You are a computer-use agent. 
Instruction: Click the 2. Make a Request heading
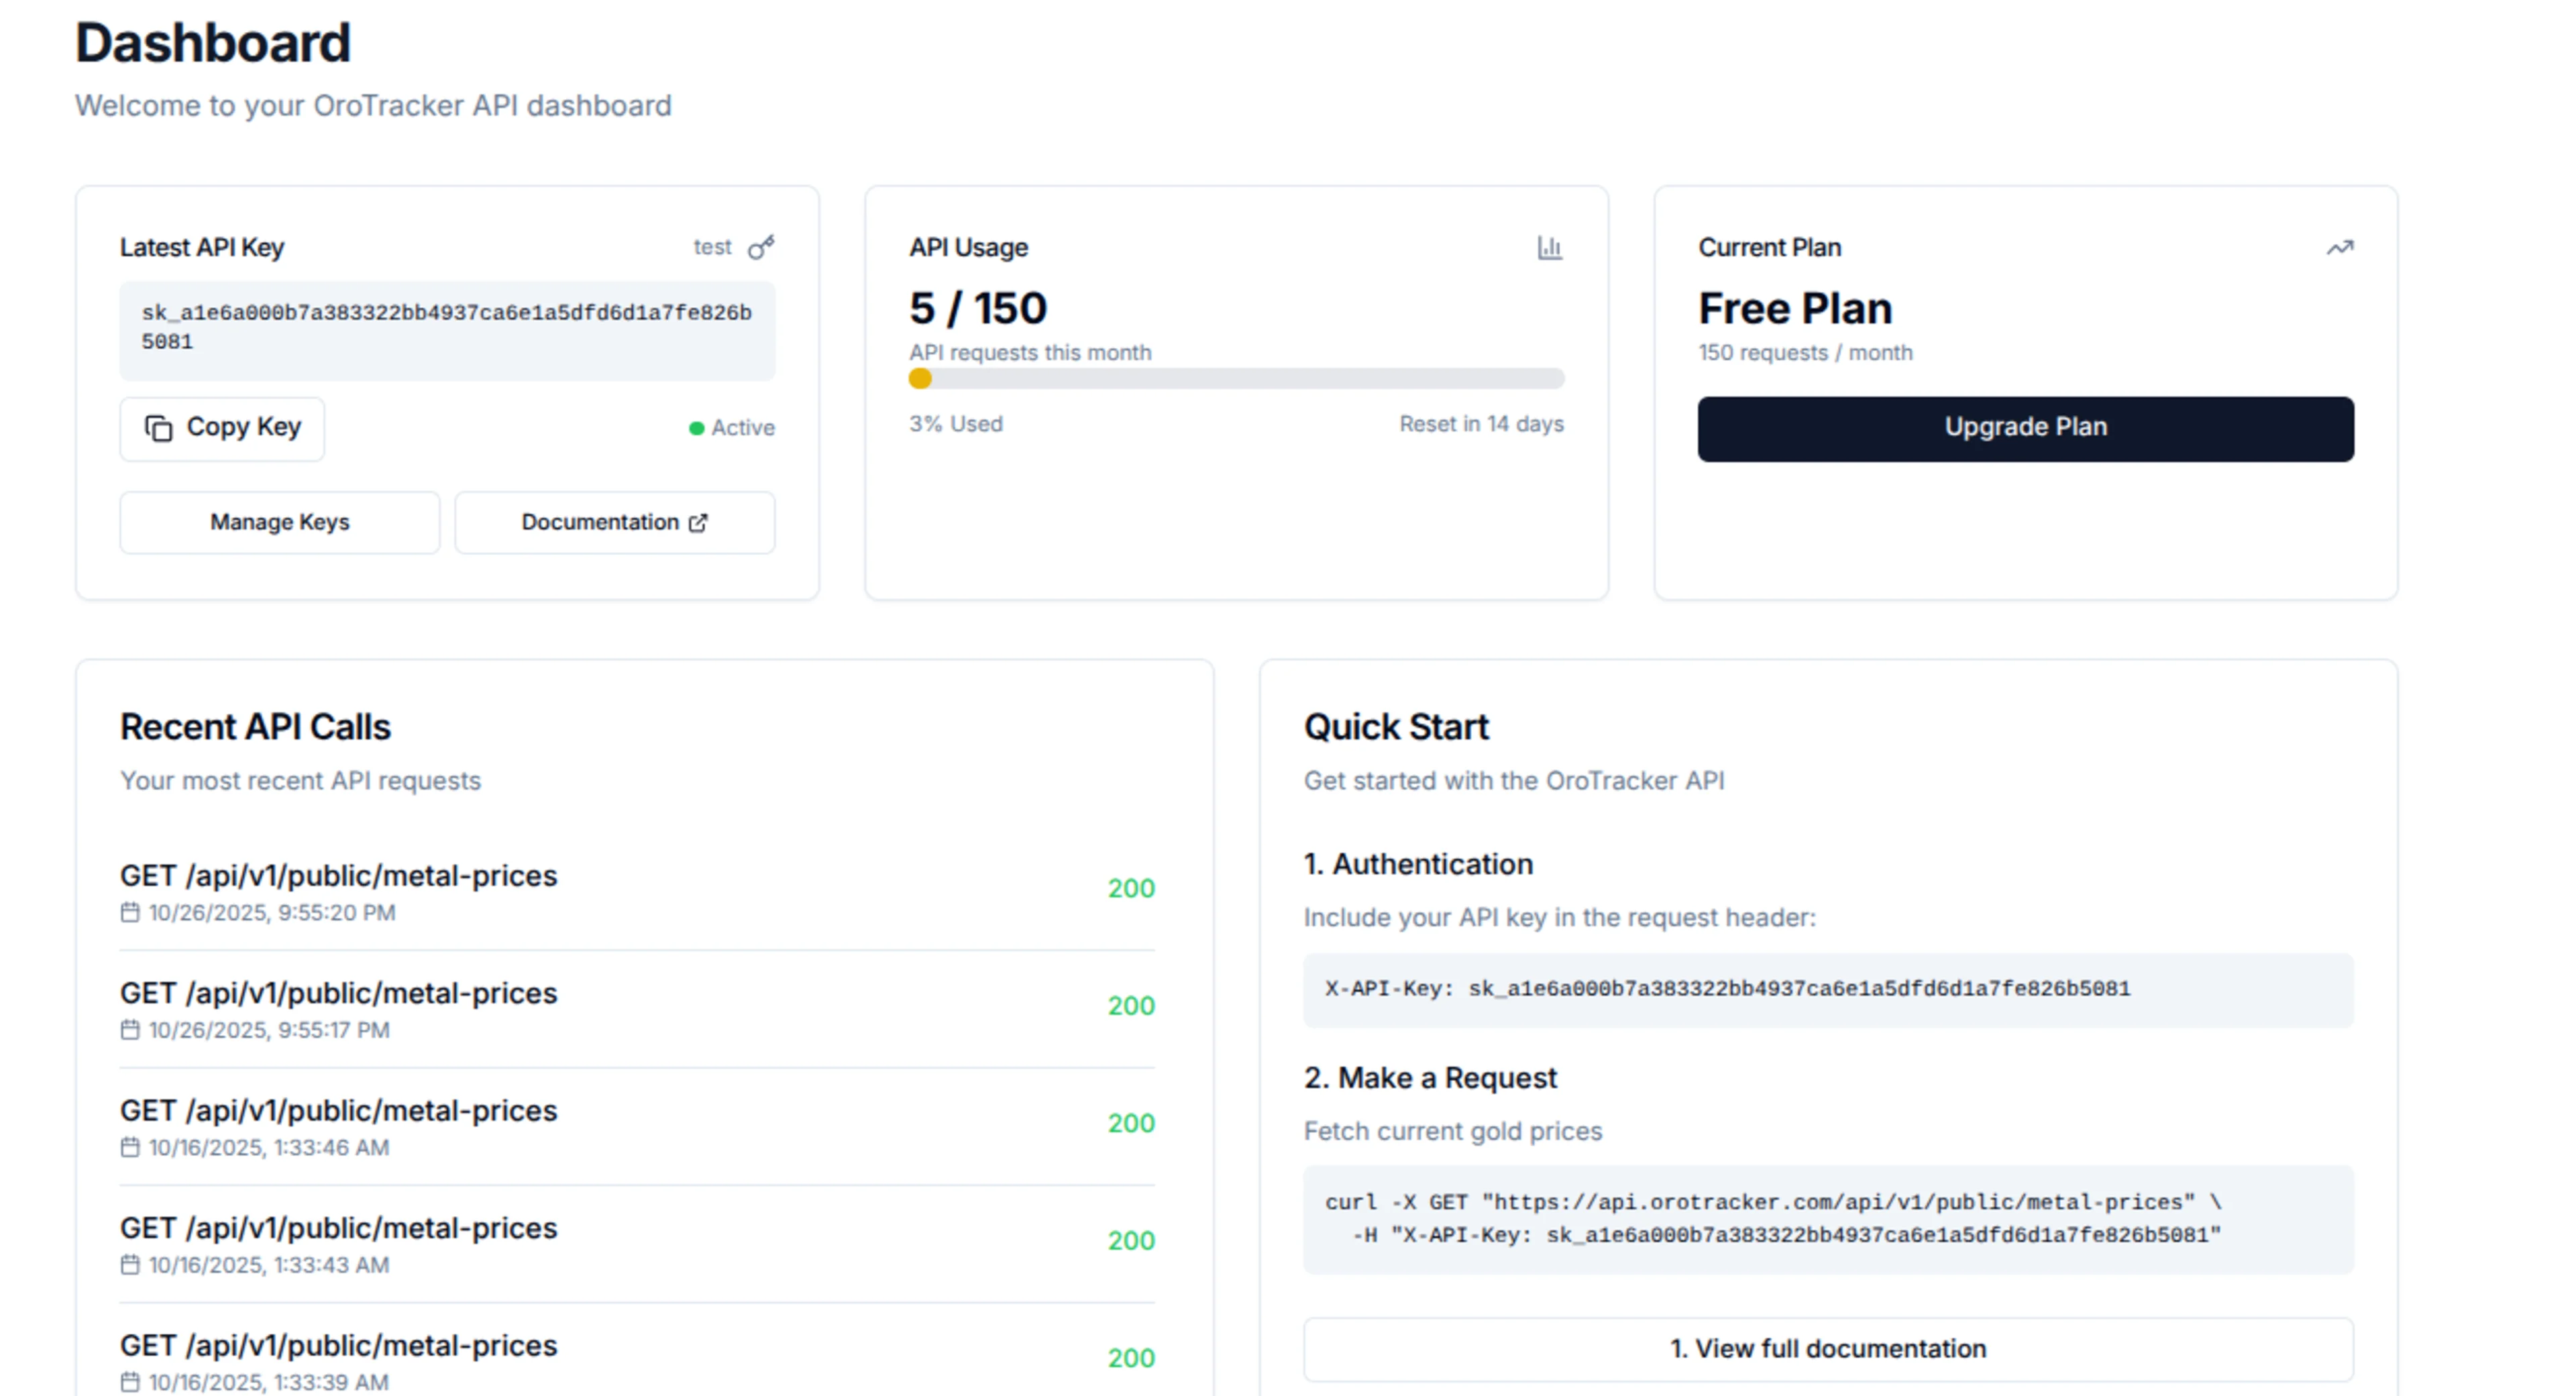pos(1430,1078)
